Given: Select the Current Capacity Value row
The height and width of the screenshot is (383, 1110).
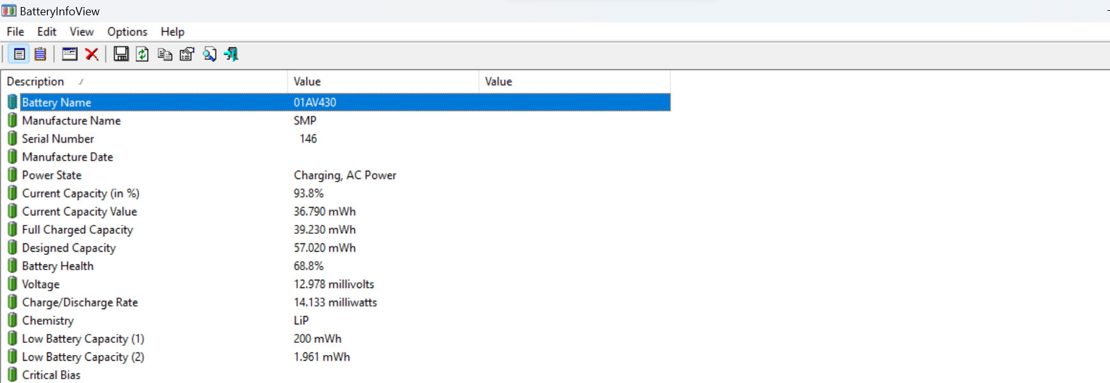Looking at the screenshot, I should [80, 212].
